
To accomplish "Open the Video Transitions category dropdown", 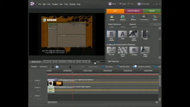I will click(x=117, y=24).
